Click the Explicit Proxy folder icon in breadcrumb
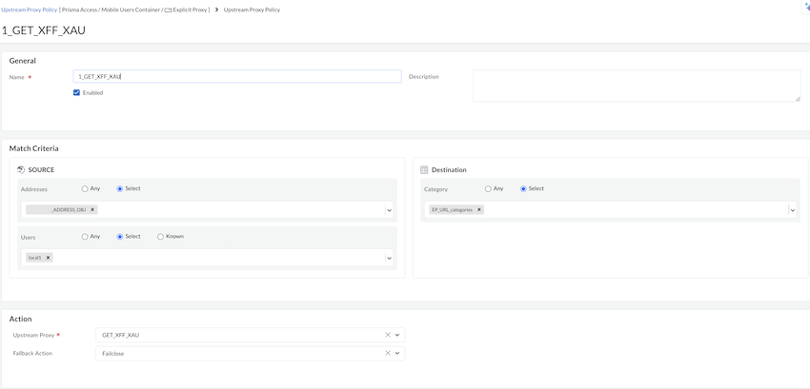 (x=167, y=10)
